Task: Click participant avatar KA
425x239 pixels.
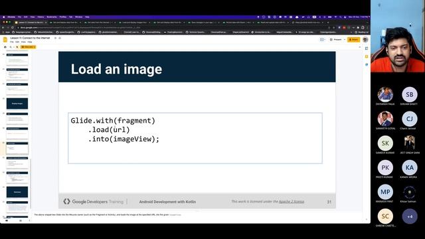Action: pos(410,167)
